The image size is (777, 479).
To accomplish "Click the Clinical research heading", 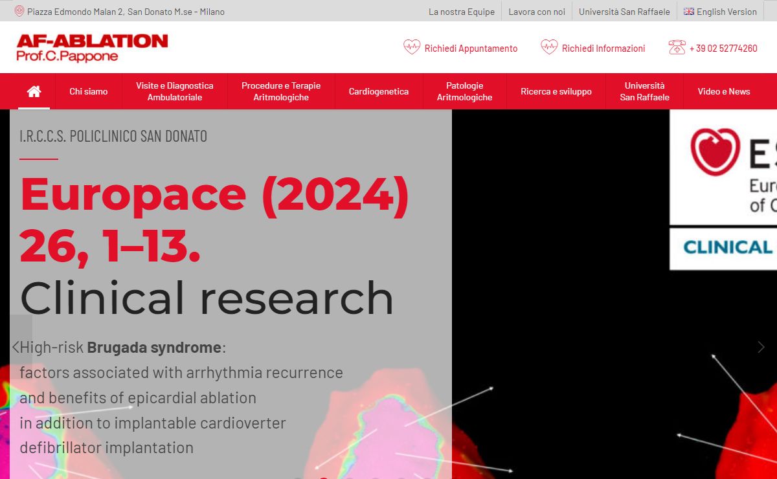I will point(207,298).
